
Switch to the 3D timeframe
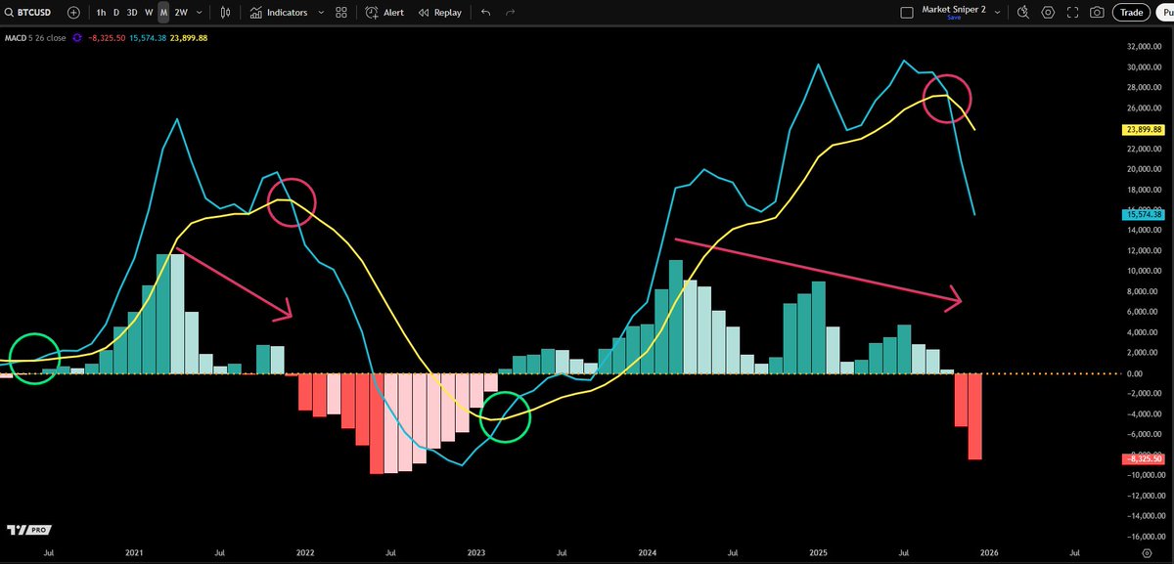(132, 13)
